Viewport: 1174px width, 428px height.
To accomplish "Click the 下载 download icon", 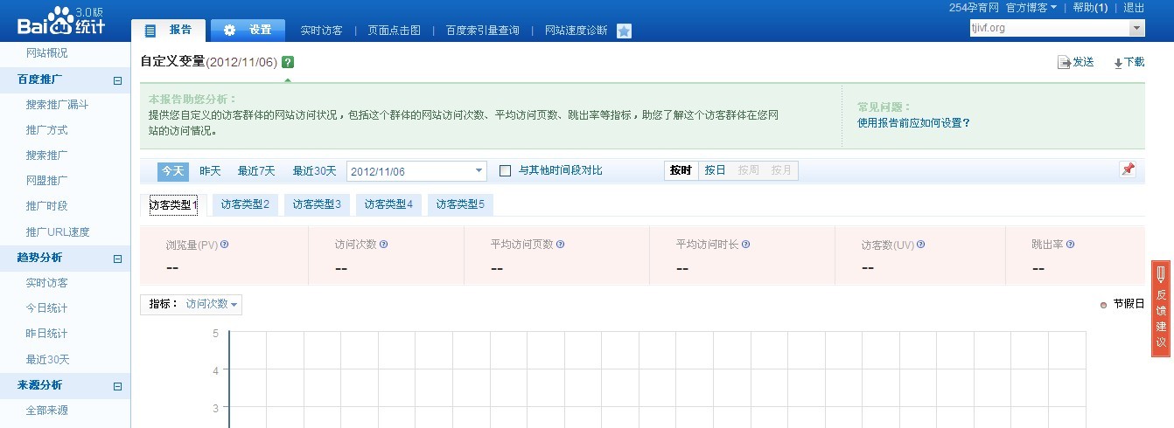I will click(x=1118, y=63).
